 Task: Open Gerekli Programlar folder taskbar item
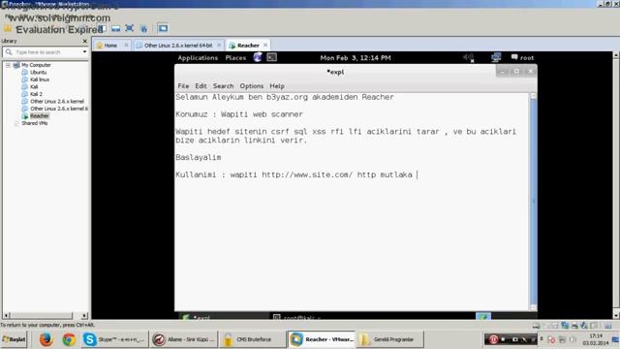(390, 339)
